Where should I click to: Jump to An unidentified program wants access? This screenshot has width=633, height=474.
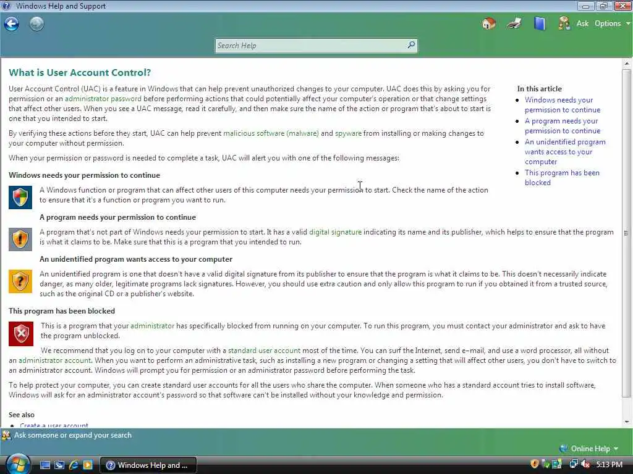click(x=565, y=152)
